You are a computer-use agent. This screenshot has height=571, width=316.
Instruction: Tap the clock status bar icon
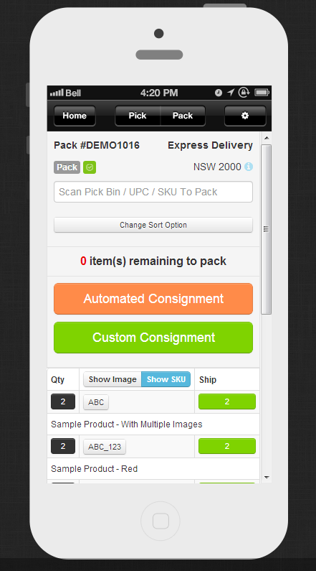[x=219, y=93]
